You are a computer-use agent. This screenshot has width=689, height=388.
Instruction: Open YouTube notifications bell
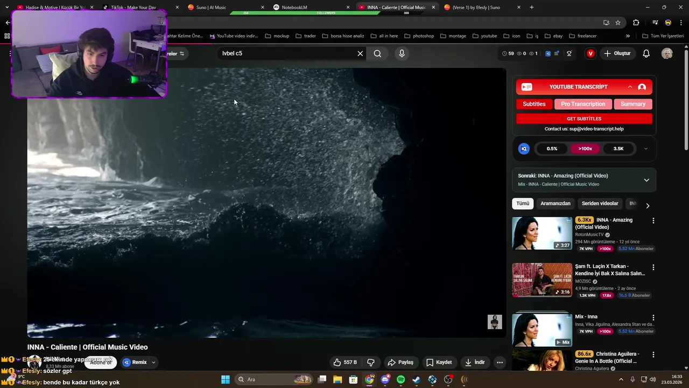point(646,53)
